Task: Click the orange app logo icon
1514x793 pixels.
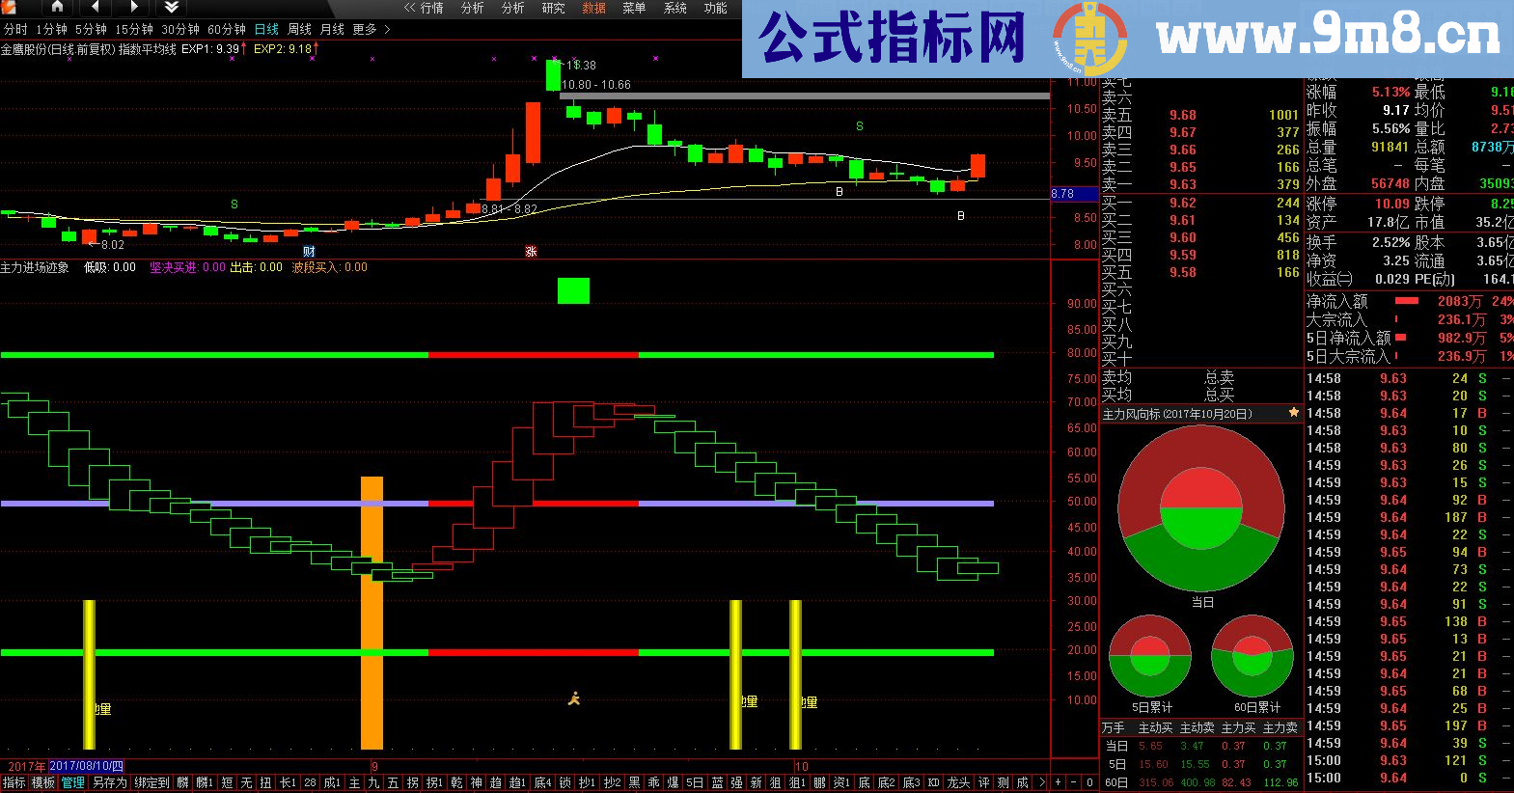Action: click(x=10, y=8)
